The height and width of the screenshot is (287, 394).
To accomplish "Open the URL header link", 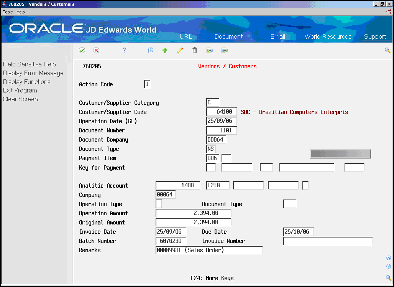I will pyautogui.click(x=186, y=36).
